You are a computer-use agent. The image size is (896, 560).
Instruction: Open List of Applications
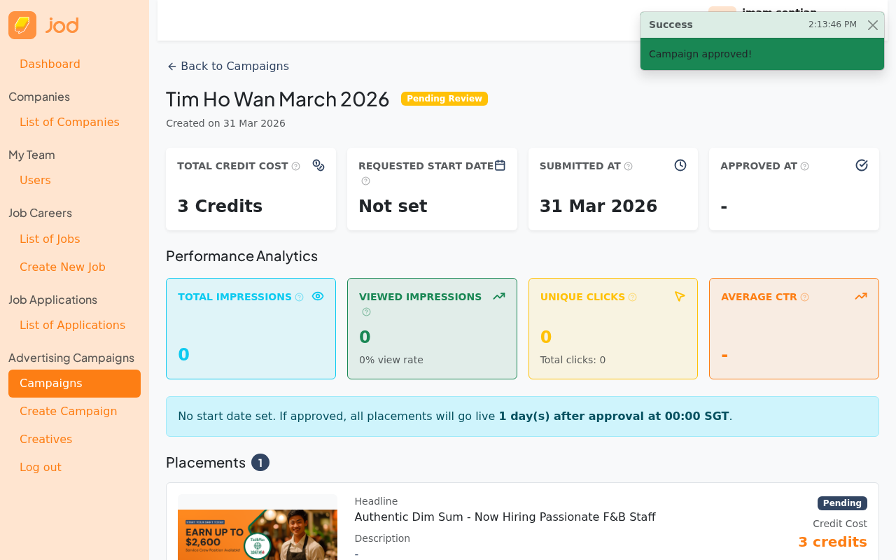coord(72,325)
